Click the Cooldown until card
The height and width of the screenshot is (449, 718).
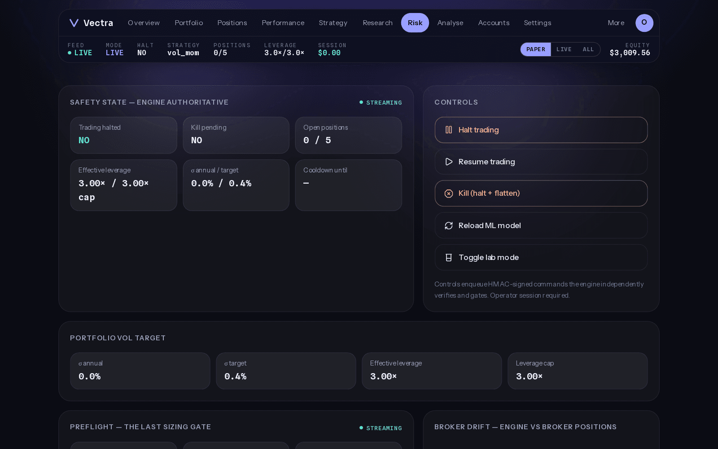coord(348,185)
